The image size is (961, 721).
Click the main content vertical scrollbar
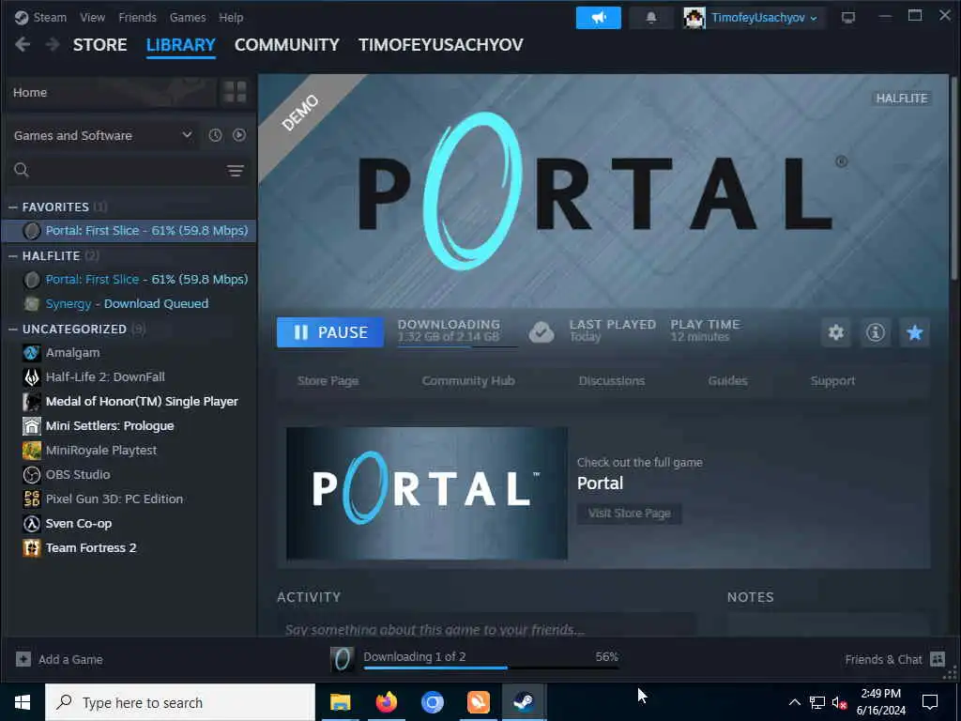click(953, 177)
